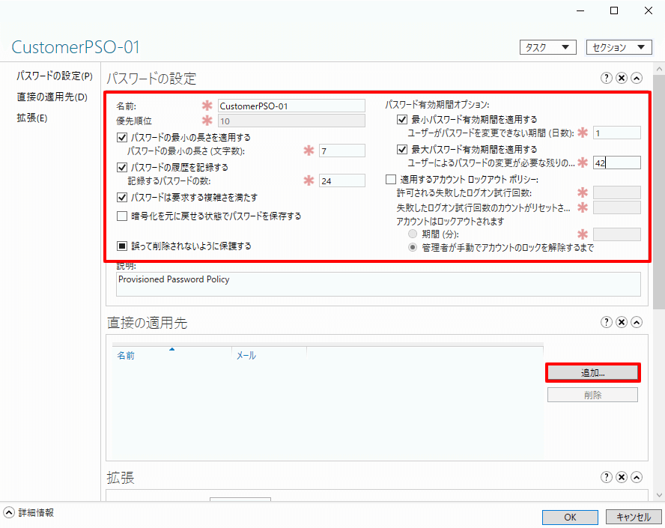
Task: Toggle パスワードは要求する複雑さを満たす checkbox
Action: 122,197
